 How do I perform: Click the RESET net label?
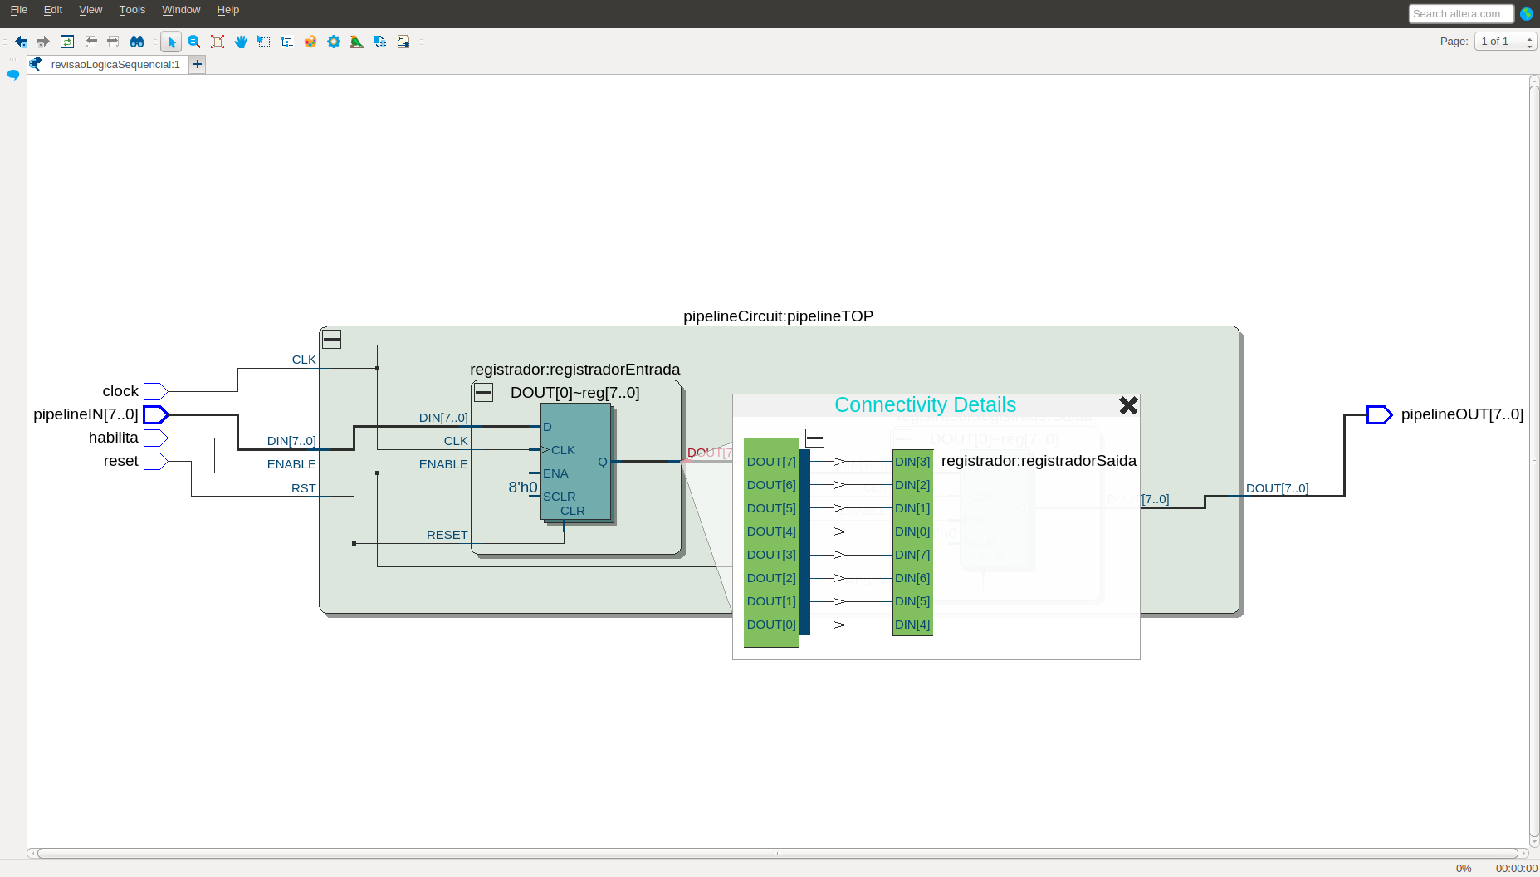coord(447,535)
